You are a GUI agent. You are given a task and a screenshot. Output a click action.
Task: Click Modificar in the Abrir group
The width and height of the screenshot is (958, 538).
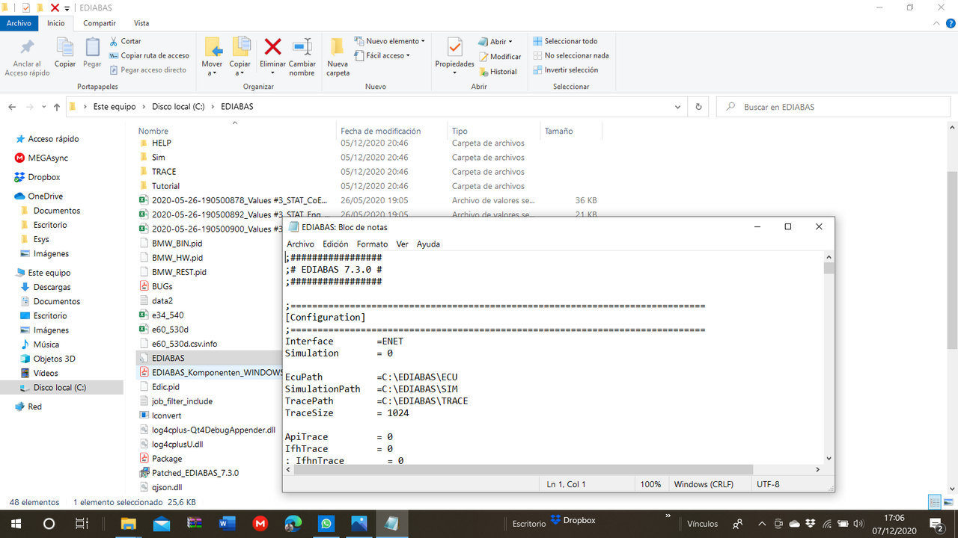click(x=499, y=56)
